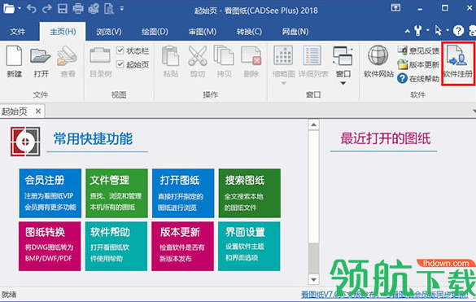Expand the 缩略图 dropdown arrow
The height and width of the screenshot is (302, 476).
[283, 83]
